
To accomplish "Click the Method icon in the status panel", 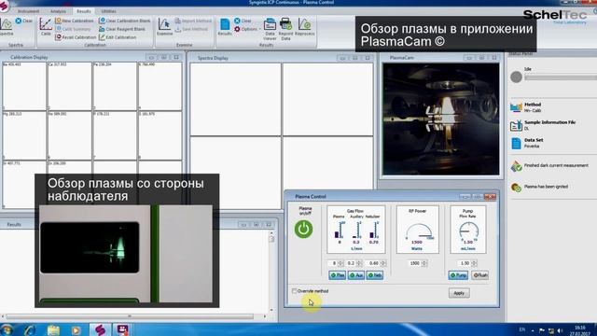I will pos(516,107).
